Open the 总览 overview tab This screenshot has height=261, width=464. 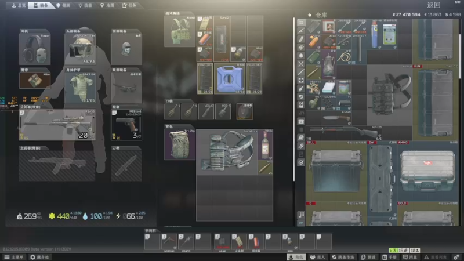[x=19, y=5]
